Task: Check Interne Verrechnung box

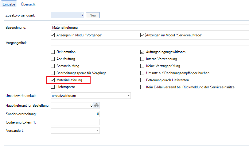Action: [x=142, y=59]
